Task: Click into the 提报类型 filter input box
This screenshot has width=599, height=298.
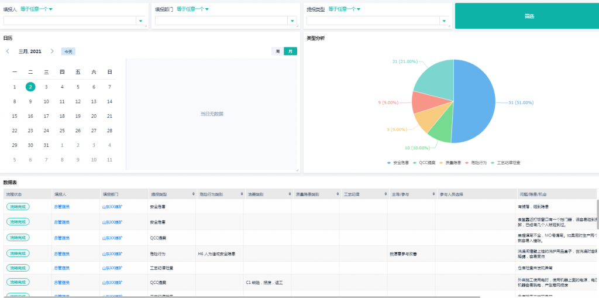Action: 373,20
